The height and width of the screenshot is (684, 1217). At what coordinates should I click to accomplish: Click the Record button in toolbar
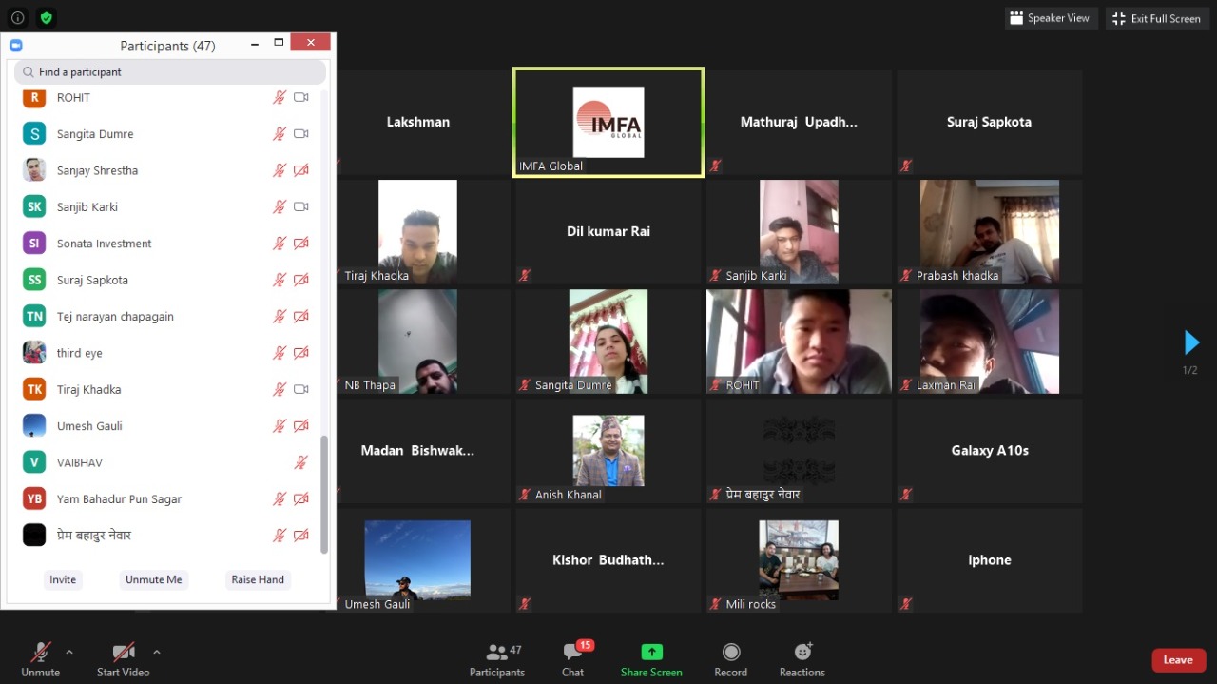tap(730, 660)
